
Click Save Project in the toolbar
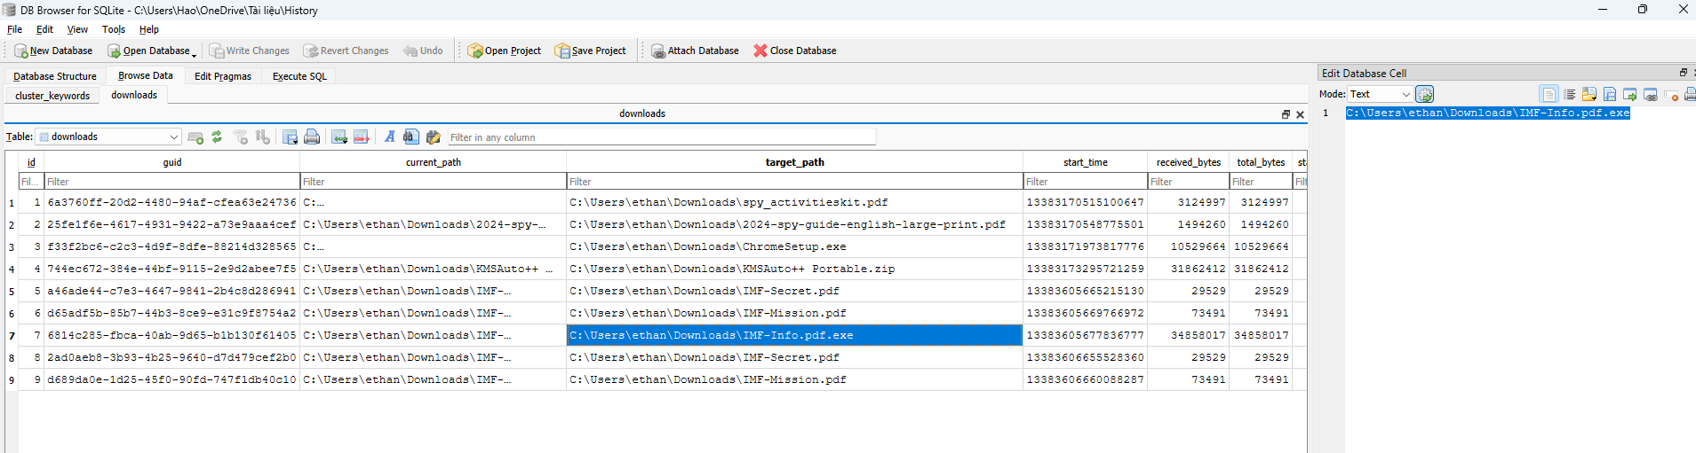[x=590, y=51]
